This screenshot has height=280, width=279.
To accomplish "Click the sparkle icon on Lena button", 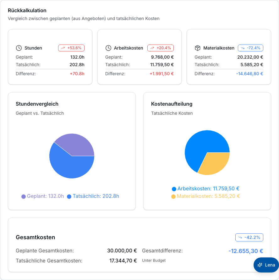I will [260, 265].
